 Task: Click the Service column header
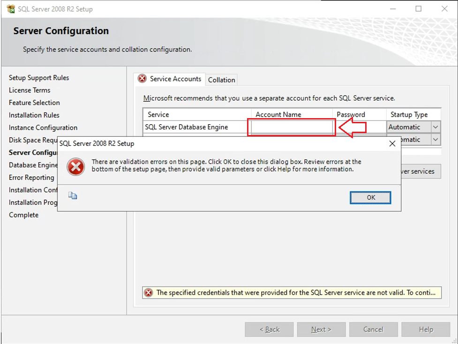[197, 114]
